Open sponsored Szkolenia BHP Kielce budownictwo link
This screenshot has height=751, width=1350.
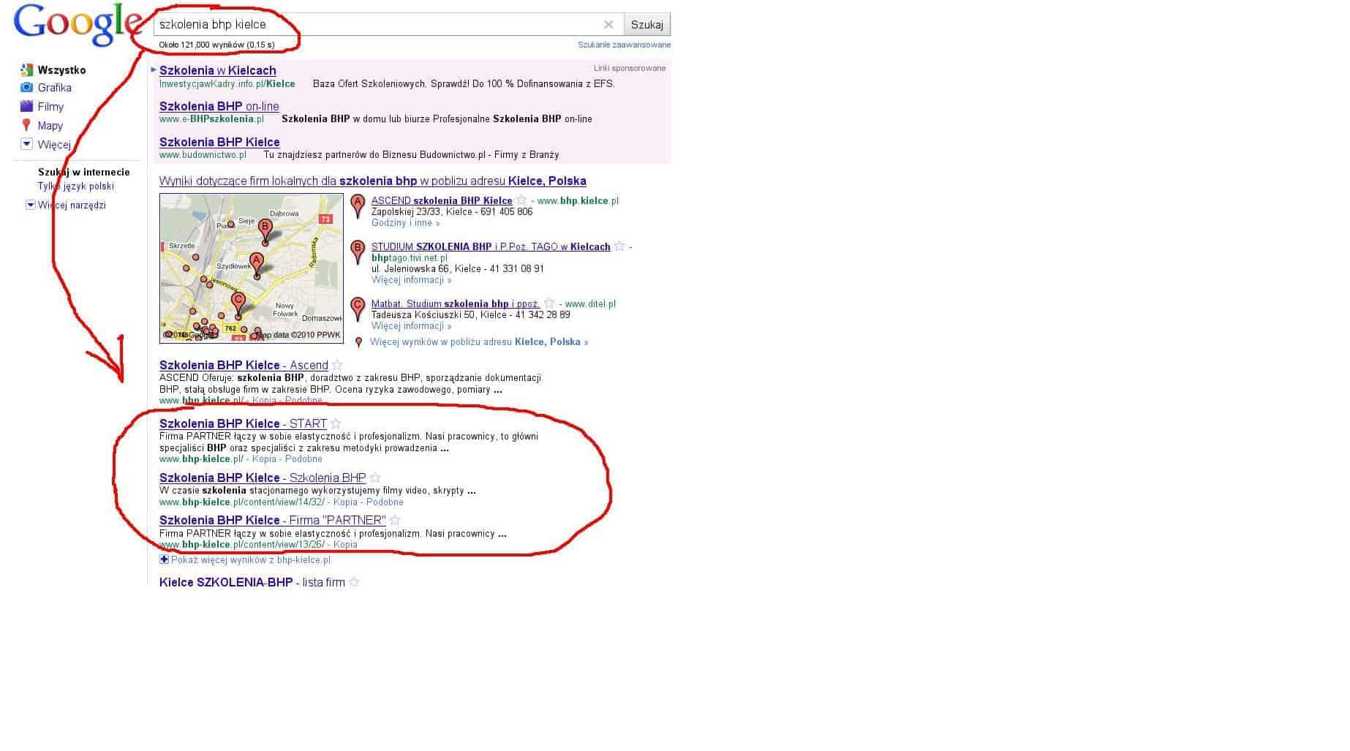click(219, 143)
